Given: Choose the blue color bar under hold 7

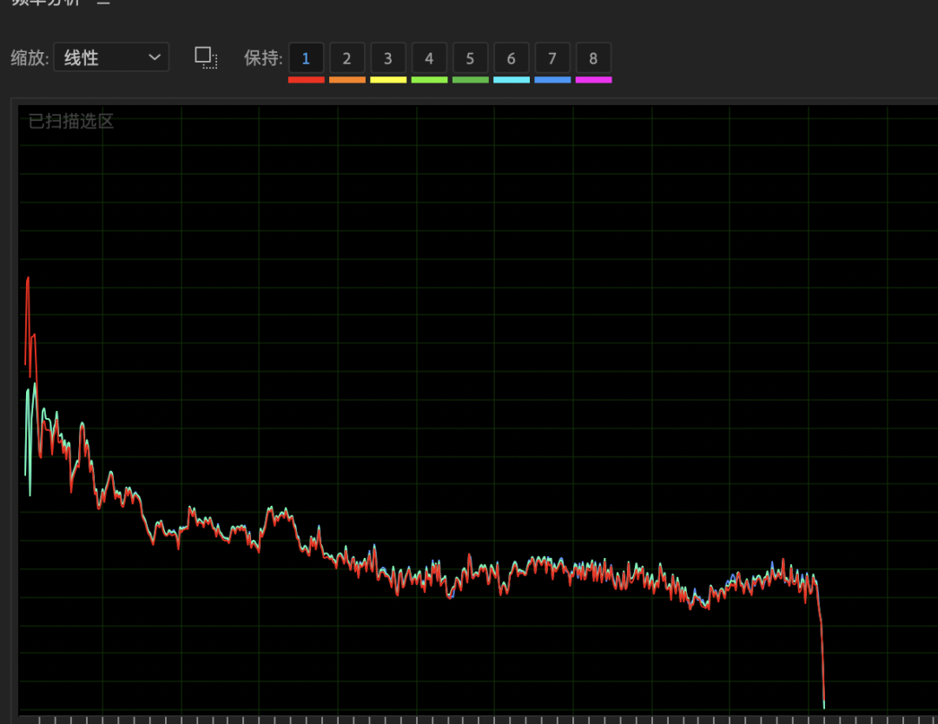Looking at the screenshot, I should (x=552, y=80).
